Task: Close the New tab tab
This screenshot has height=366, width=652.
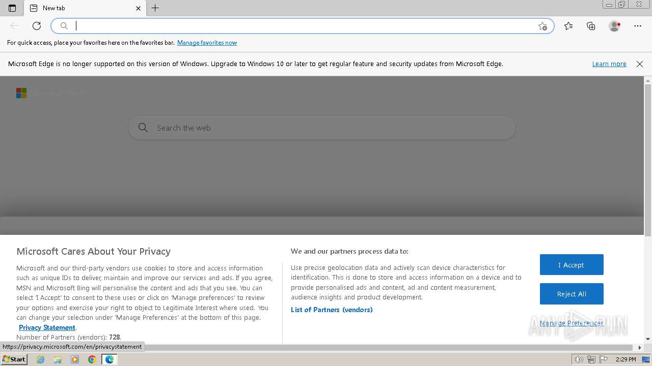Action: pos(138,8)
